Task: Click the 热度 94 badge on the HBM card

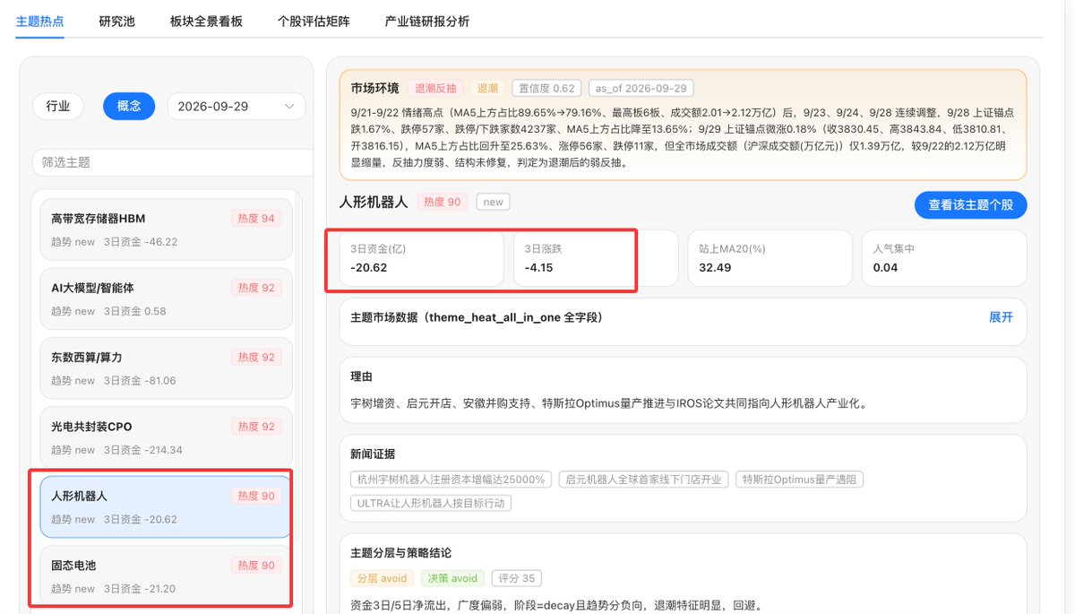Action: point(256,218)
